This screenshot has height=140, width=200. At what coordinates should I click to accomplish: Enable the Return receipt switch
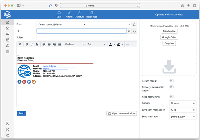pos(171,81)
